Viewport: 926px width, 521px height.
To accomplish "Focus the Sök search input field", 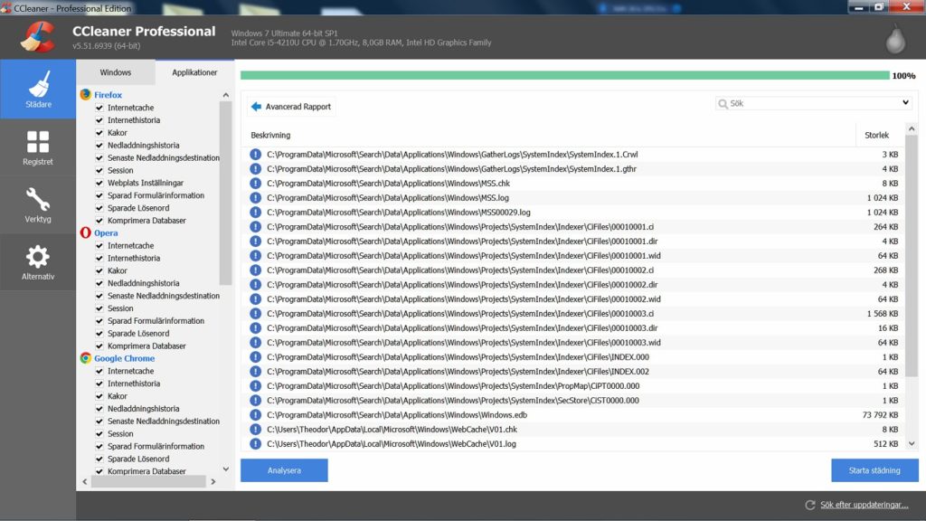I will [813, 103].
